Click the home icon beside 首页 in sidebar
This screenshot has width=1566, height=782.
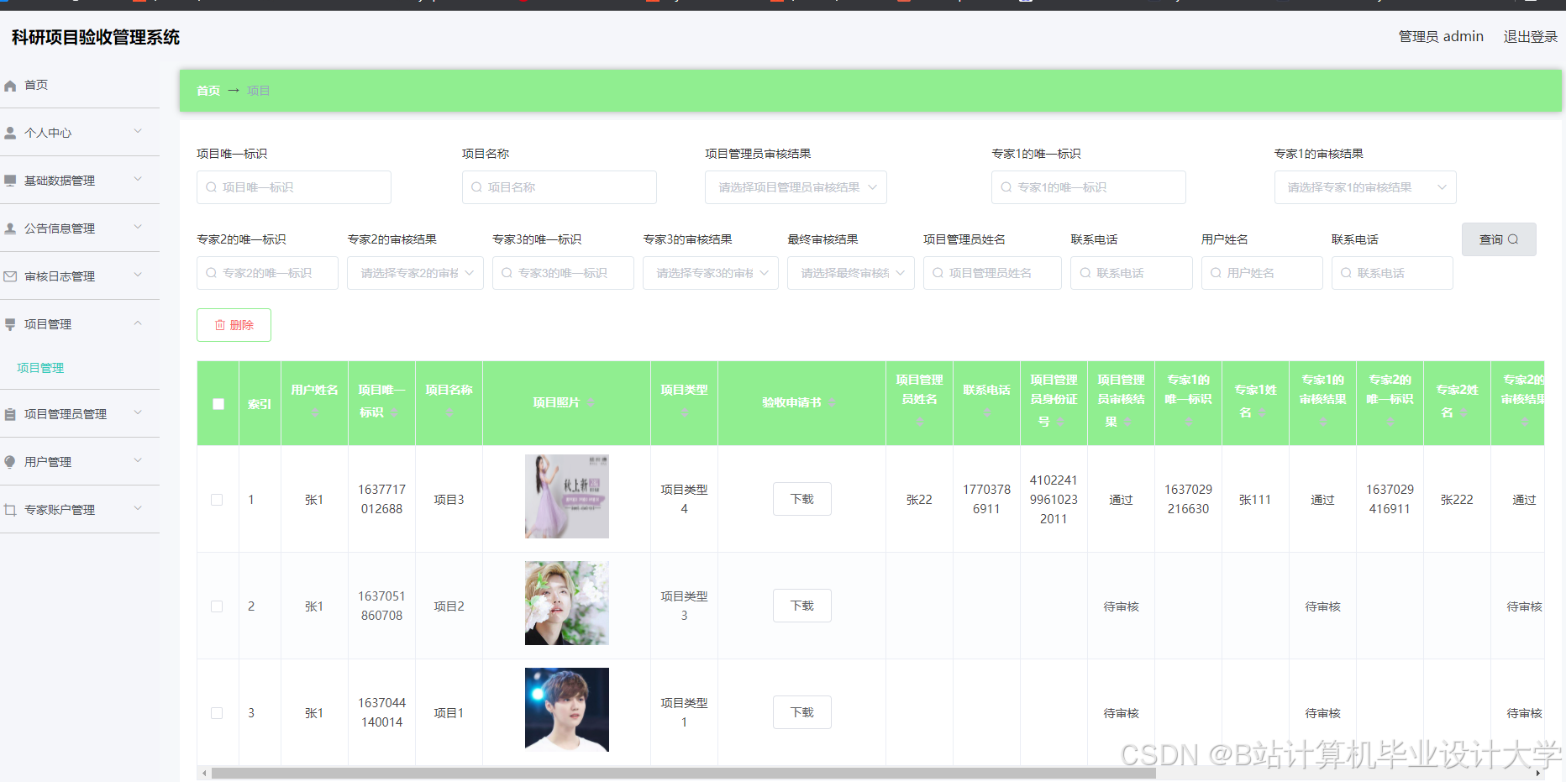(x=10, y=86)
